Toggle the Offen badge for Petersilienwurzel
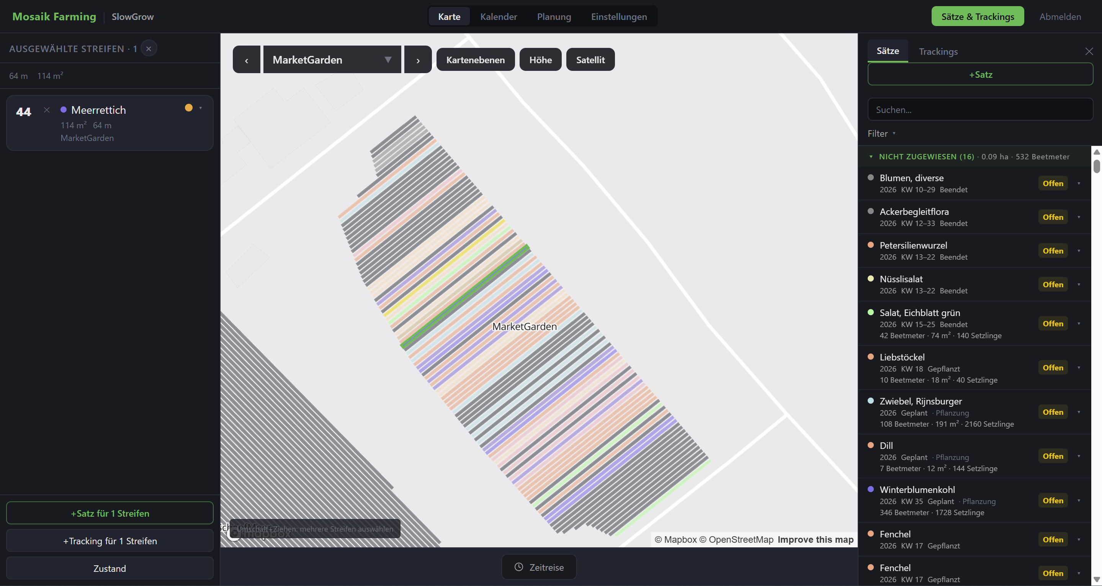Screen dimensions: 1102x586 [1053, 251]
